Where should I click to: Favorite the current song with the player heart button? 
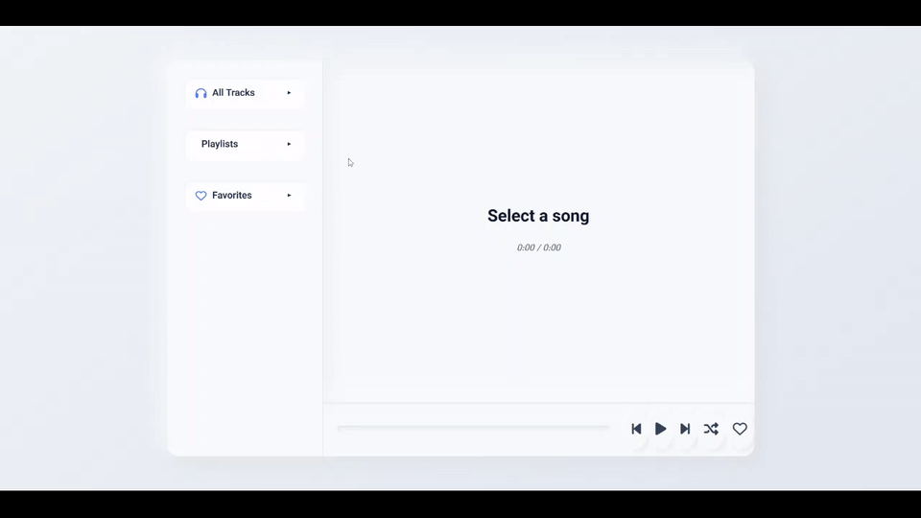pos(740,429)
